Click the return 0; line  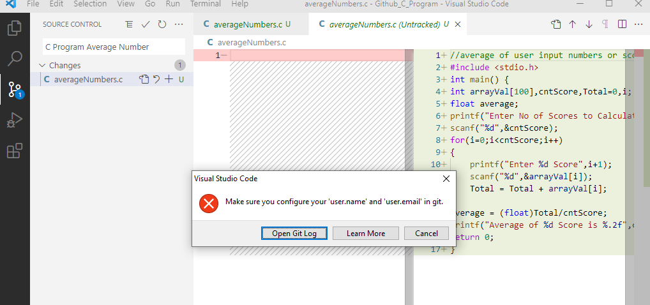pos(474,237)
